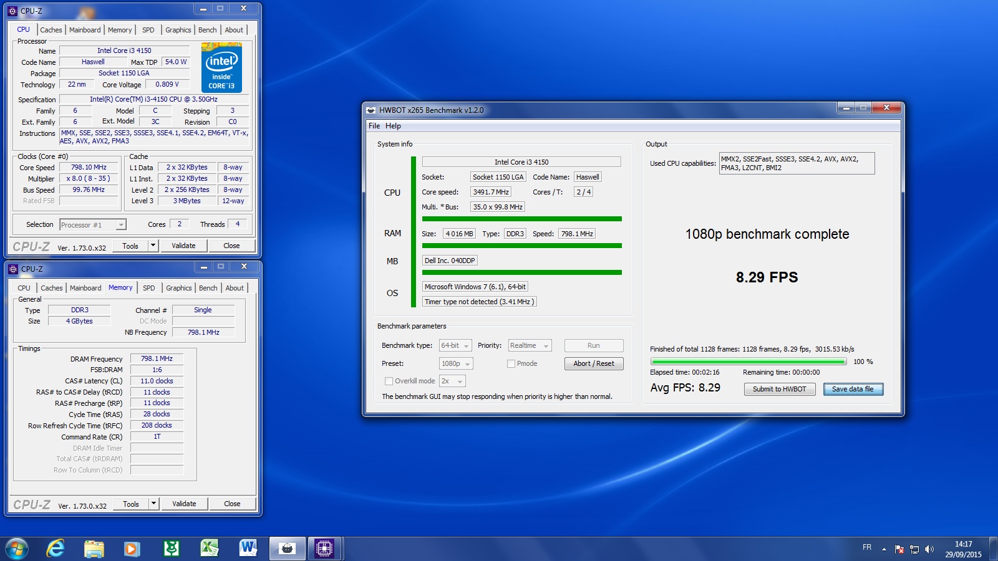
Task: Switch to HWBOT x265 Benchmark taskbar button
Action: tap(288, 549)
